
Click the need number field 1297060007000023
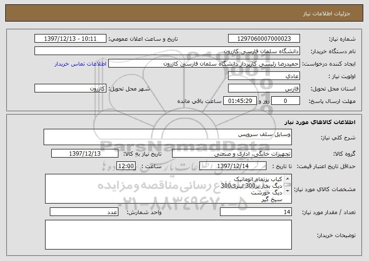(x=264, y=39)
